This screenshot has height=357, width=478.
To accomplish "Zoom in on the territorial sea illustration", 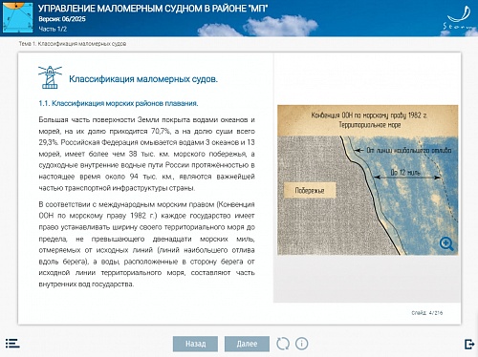I will click(x=446, y=243).
